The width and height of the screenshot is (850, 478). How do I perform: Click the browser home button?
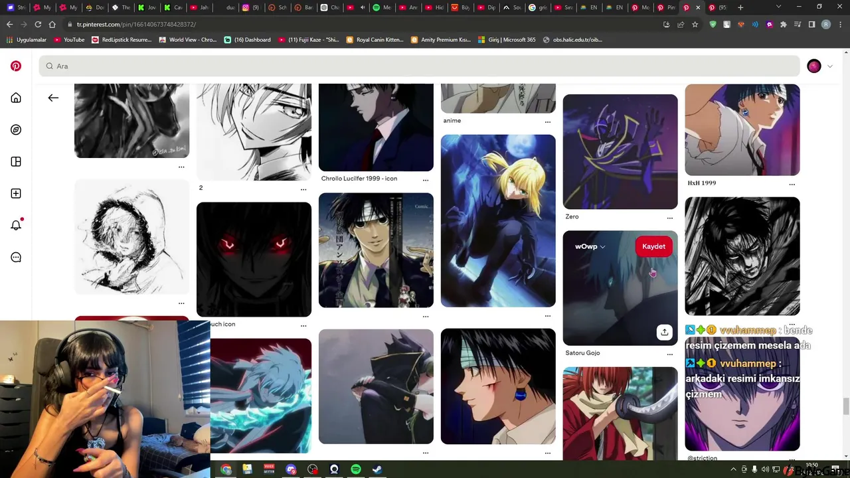coord(52,25)
